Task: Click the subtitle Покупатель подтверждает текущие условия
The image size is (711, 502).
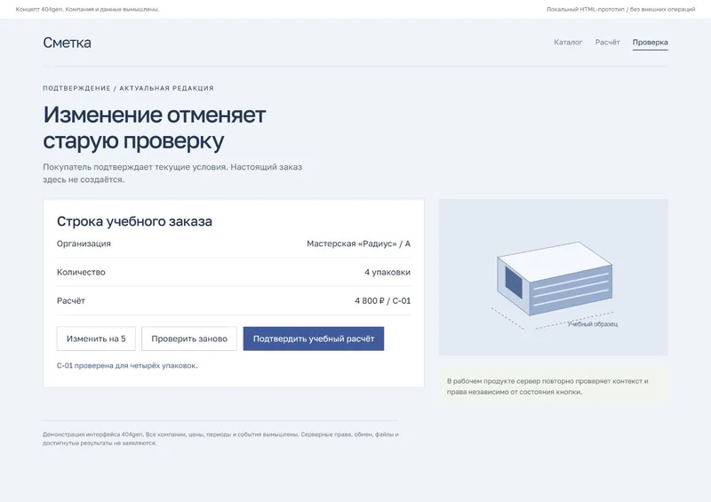Action: coord(172,173)
